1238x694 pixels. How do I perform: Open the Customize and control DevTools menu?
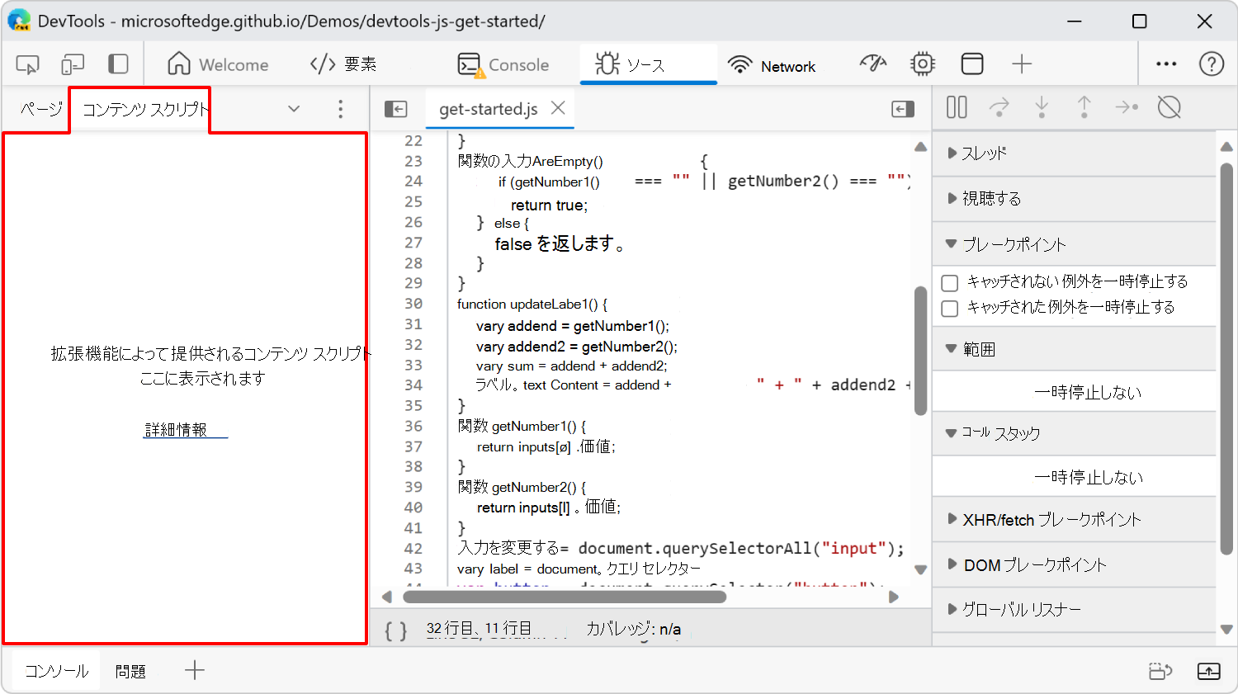(x=1166, y=64)
